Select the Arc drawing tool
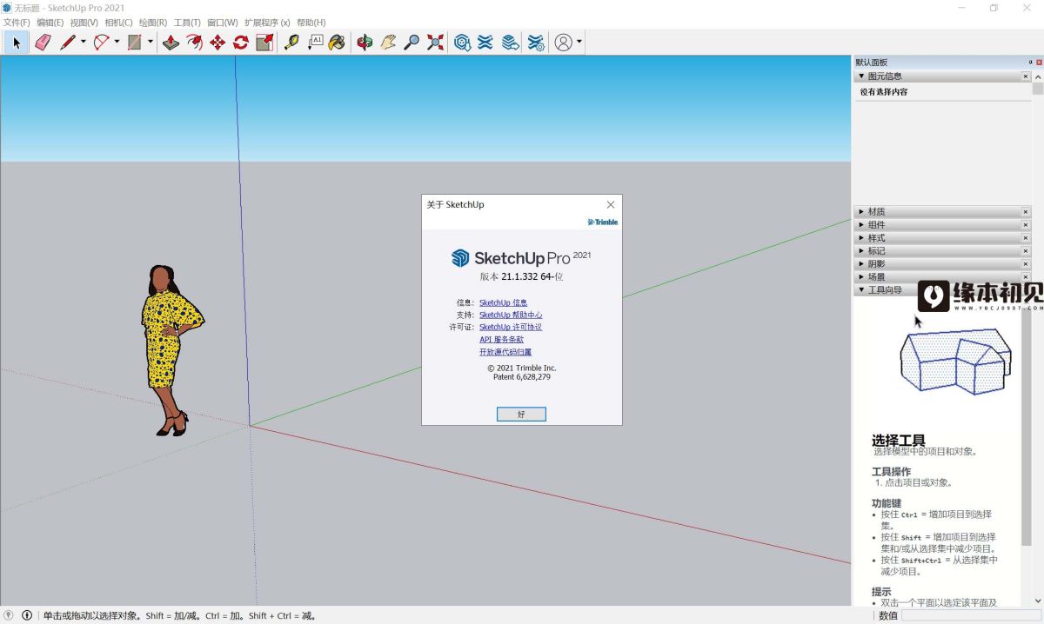Image resolution: width=1044 pixels, height=624 pixels. coord(101,42)
